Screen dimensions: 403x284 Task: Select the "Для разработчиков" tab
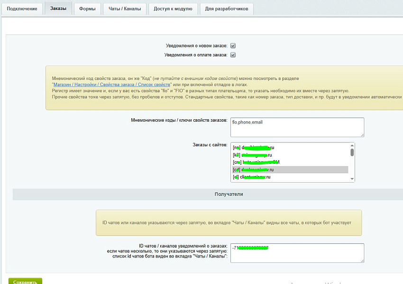pos(227,9)
